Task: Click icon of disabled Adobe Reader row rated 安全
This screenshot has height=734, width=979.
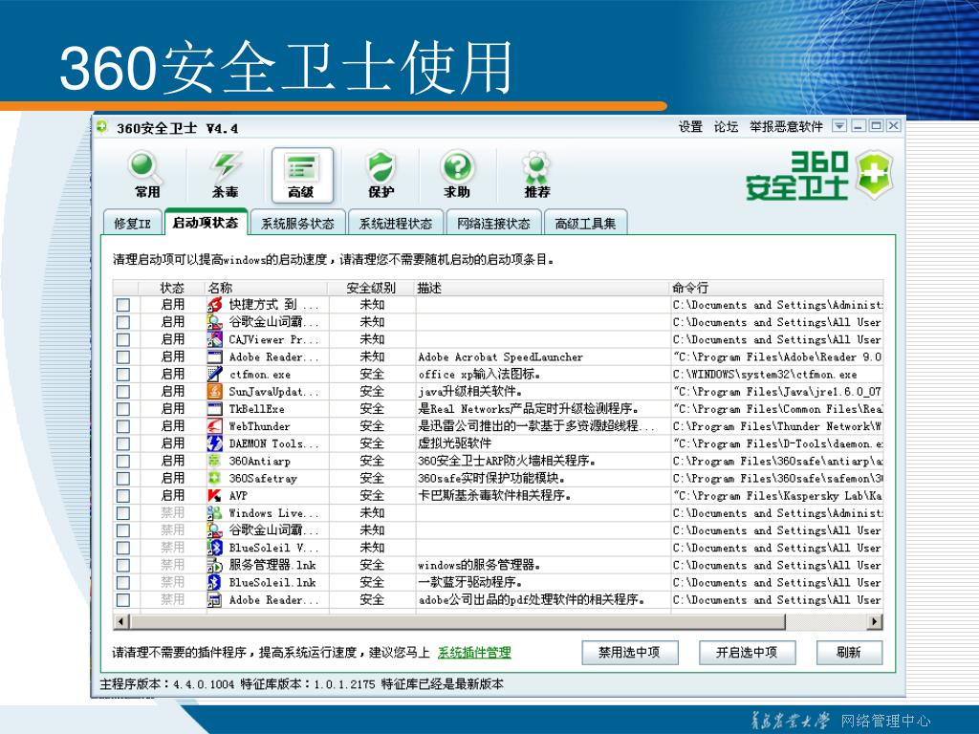Action: click(214, 600)
